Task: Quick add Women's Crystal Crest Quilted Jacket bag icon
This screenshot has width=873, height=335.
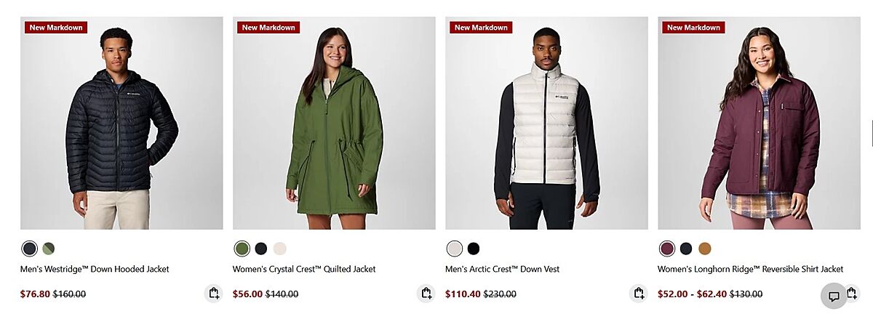Action: (x=426, y=294)
